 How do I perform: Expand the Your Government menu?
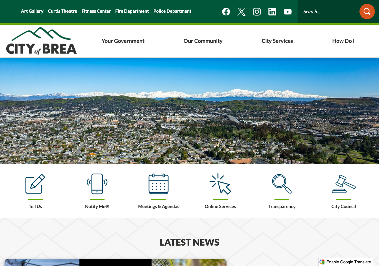click(123, 41)
